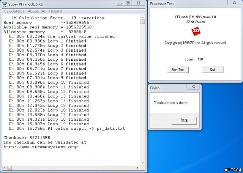This screenshot has width=243, height=173.
Task: Click the Quit button in Processor Test
Action: [x=213, y=70]
